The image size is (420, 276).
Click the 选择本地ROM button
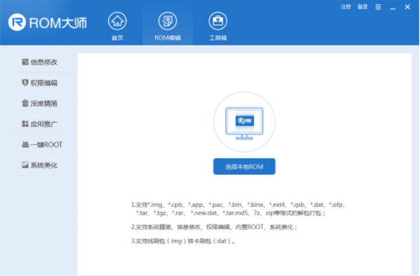244,166
